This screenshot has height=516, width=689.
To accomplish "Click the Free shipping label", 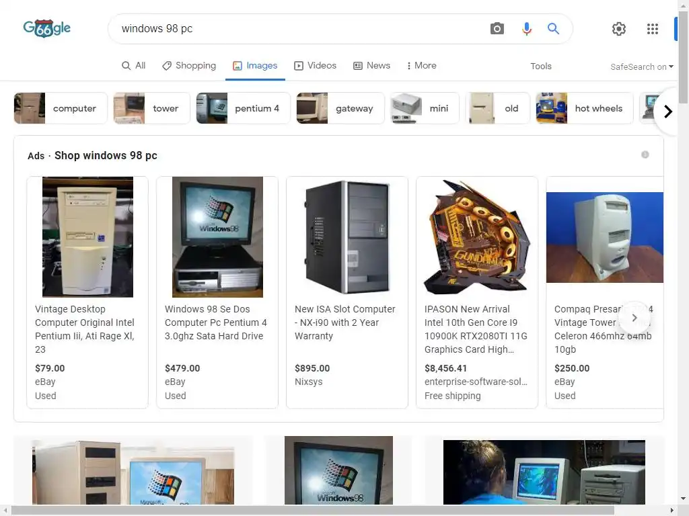I will tap(453, 396).
